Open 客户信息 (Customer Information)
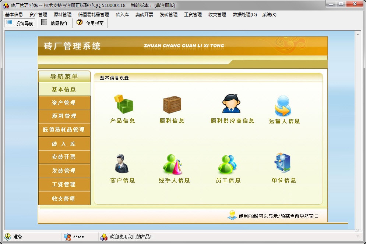This screenshot has width=366, height=244. [122, 165]
